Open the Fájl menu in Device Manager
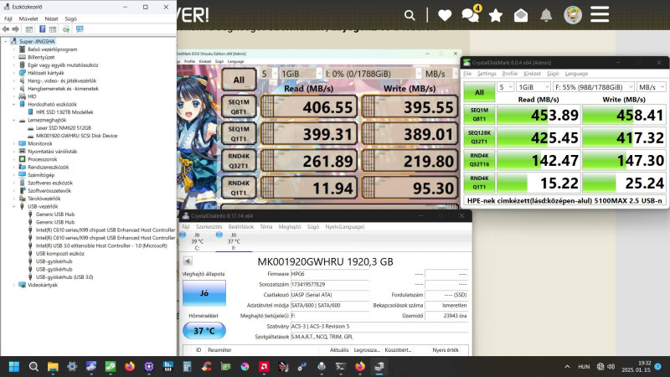This screenshot has height=377, width=670. click(x=8, y=18)
